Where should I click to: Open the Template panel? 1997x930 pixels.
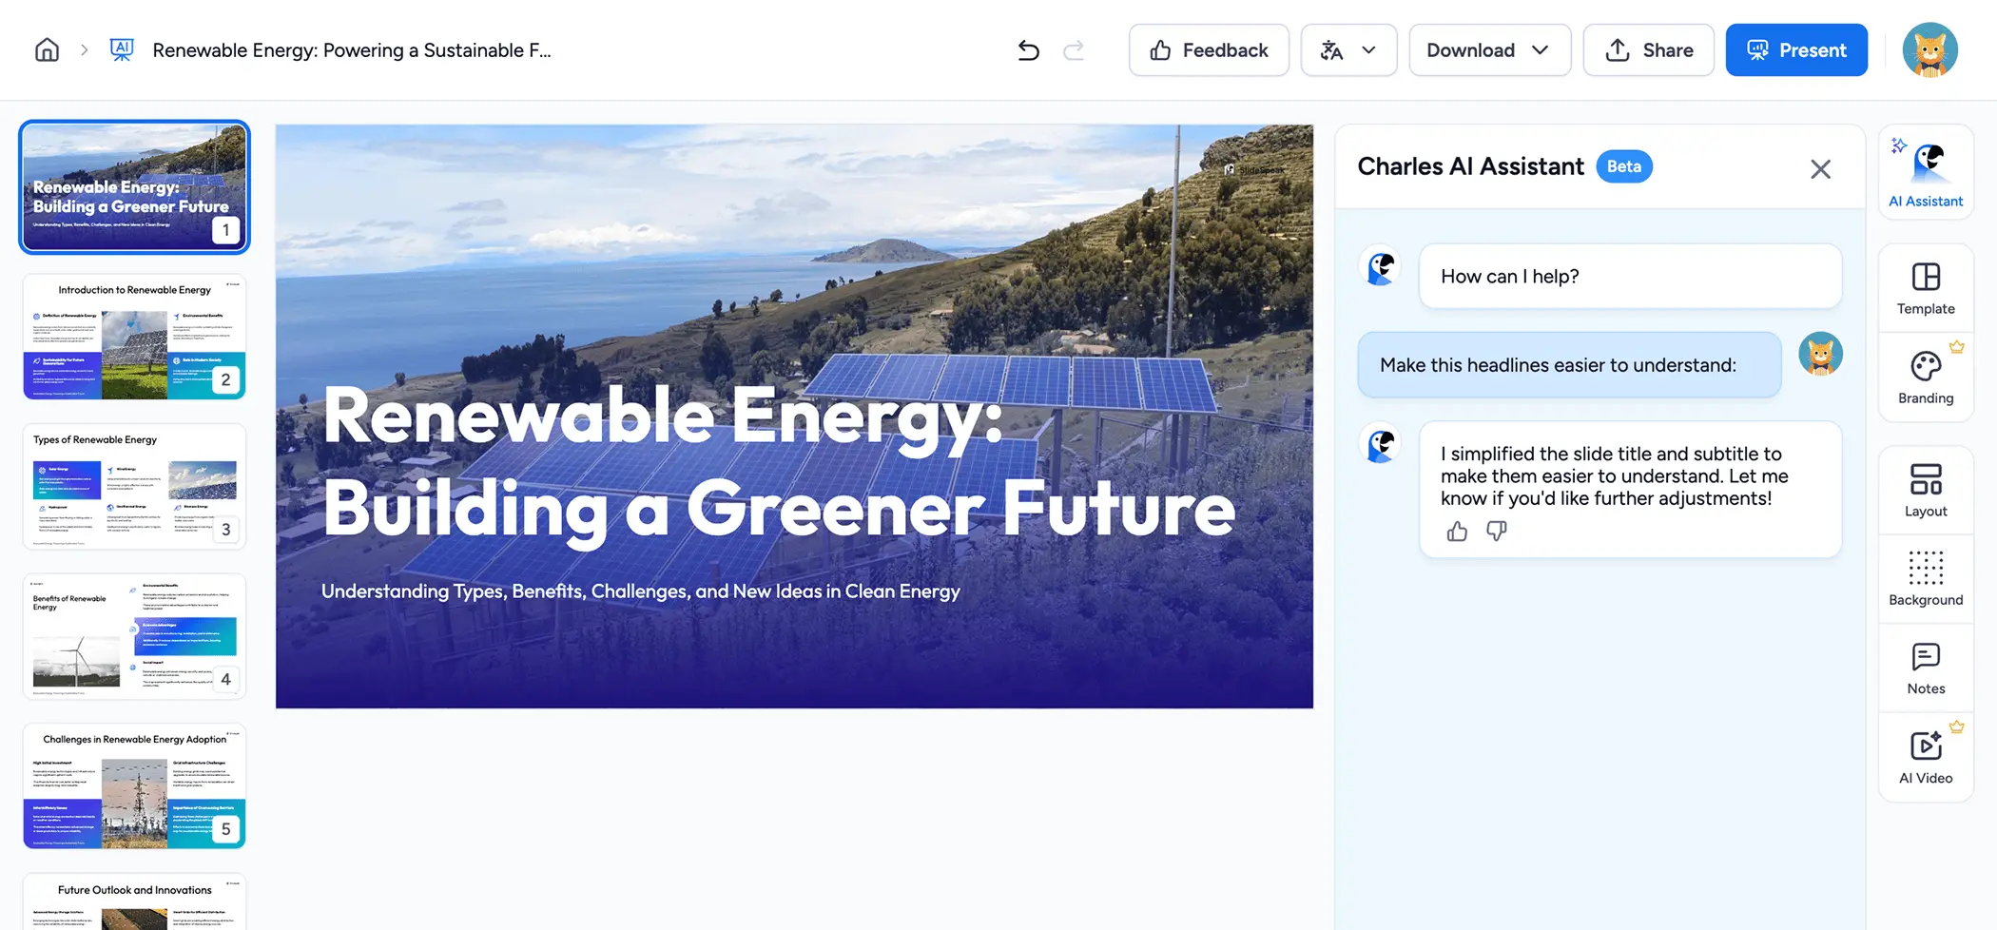(x=1926, y=288)
